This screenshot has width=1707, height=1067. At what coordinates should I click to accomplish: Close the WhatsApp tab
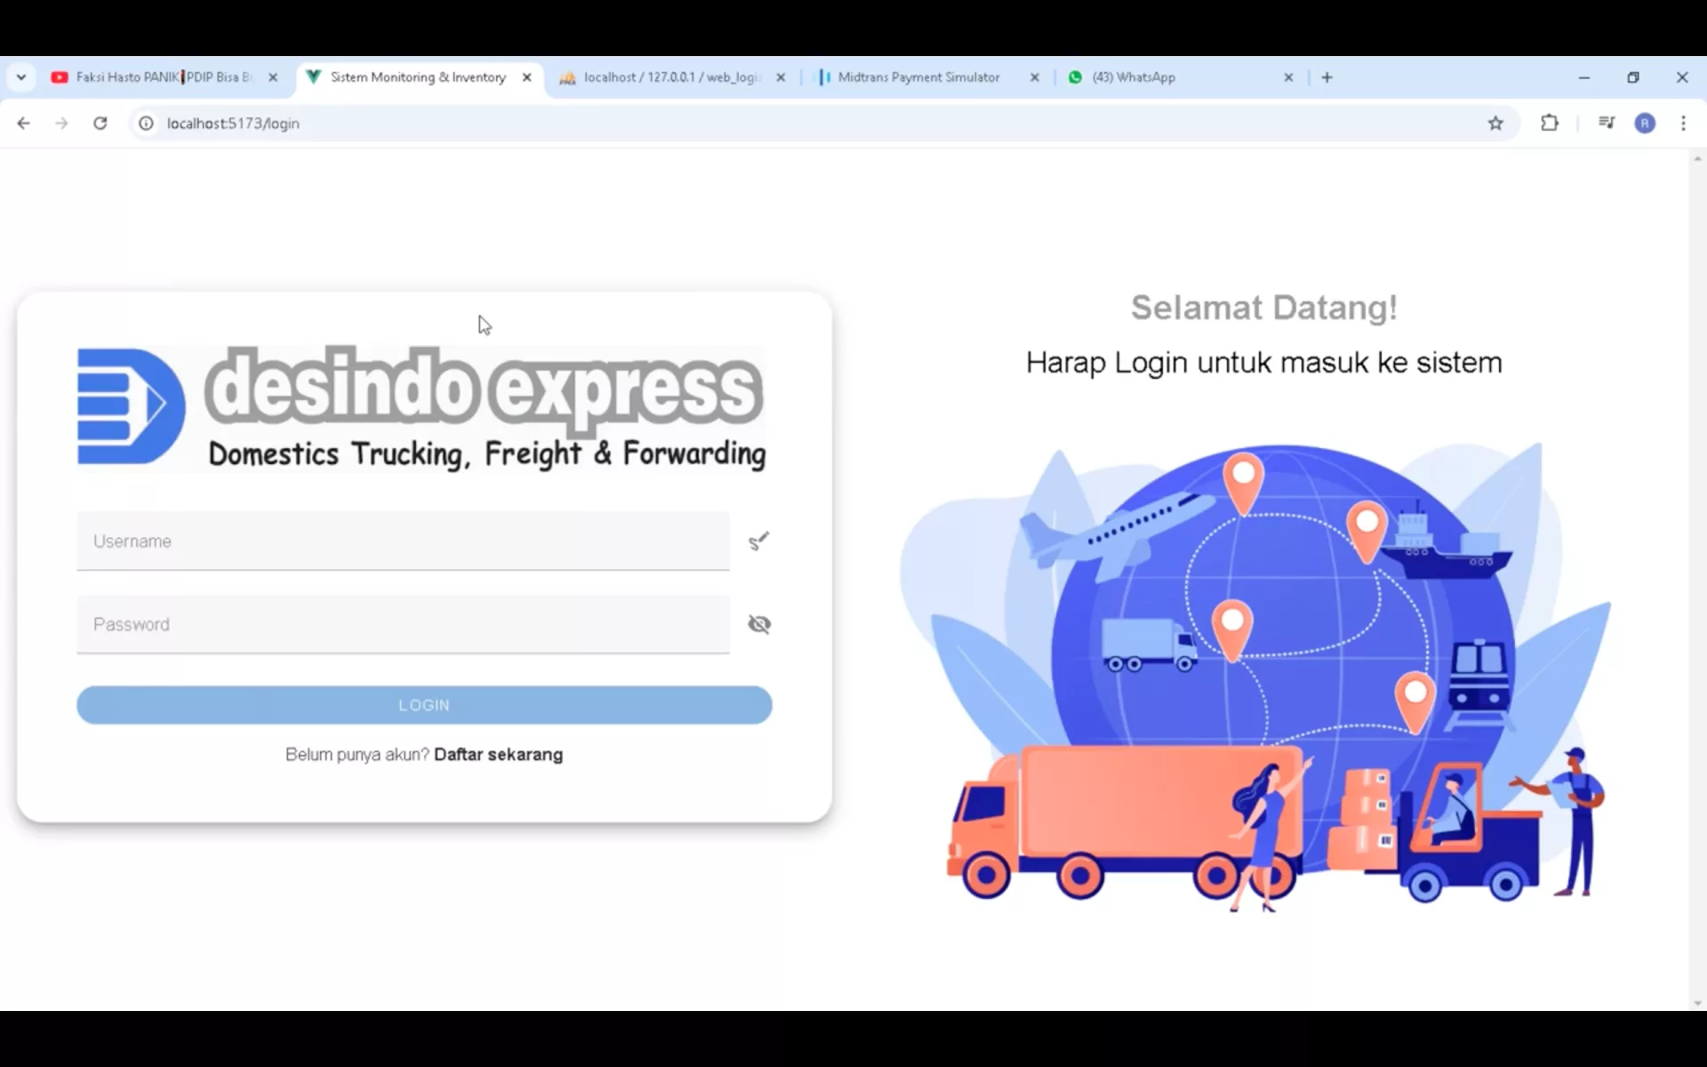pos(1288,77)
